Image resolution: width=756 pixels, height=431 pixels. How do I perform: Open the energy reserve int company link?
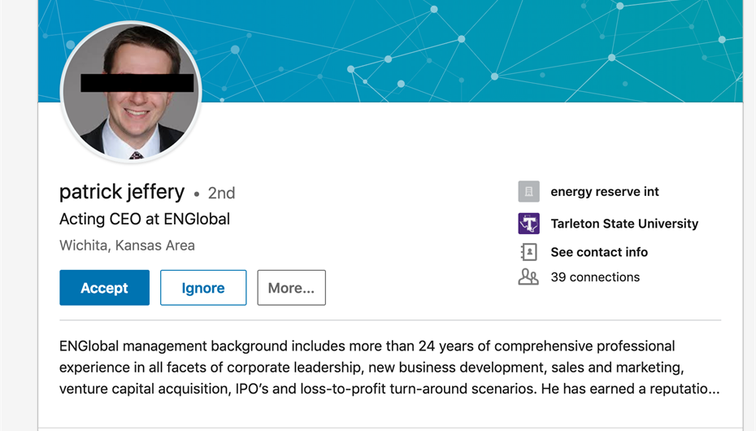tap(605, 192)
